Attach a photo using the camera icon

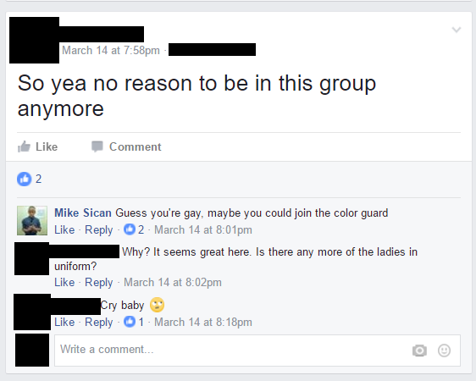419,351
